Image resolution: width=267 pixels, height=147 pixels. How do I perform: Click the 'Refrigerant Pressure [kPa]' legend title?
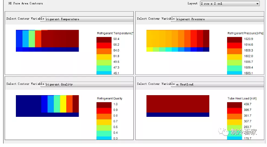coord(245,33)
